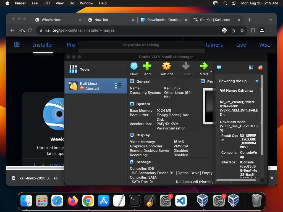Select WSL tab on Kali page
The width and height of the screenshot is (283, 212).
264,45
